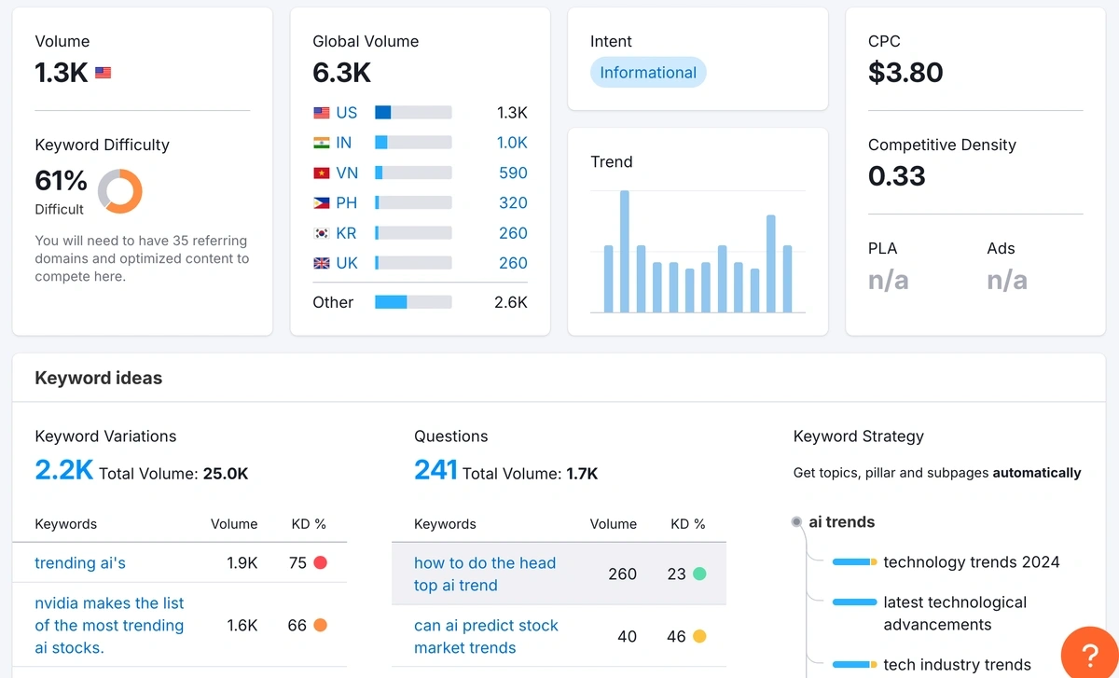Viewport: 1119px width, 678px height.
Task: Open the trending ai's keyword link
Action: tap(80, 562)
